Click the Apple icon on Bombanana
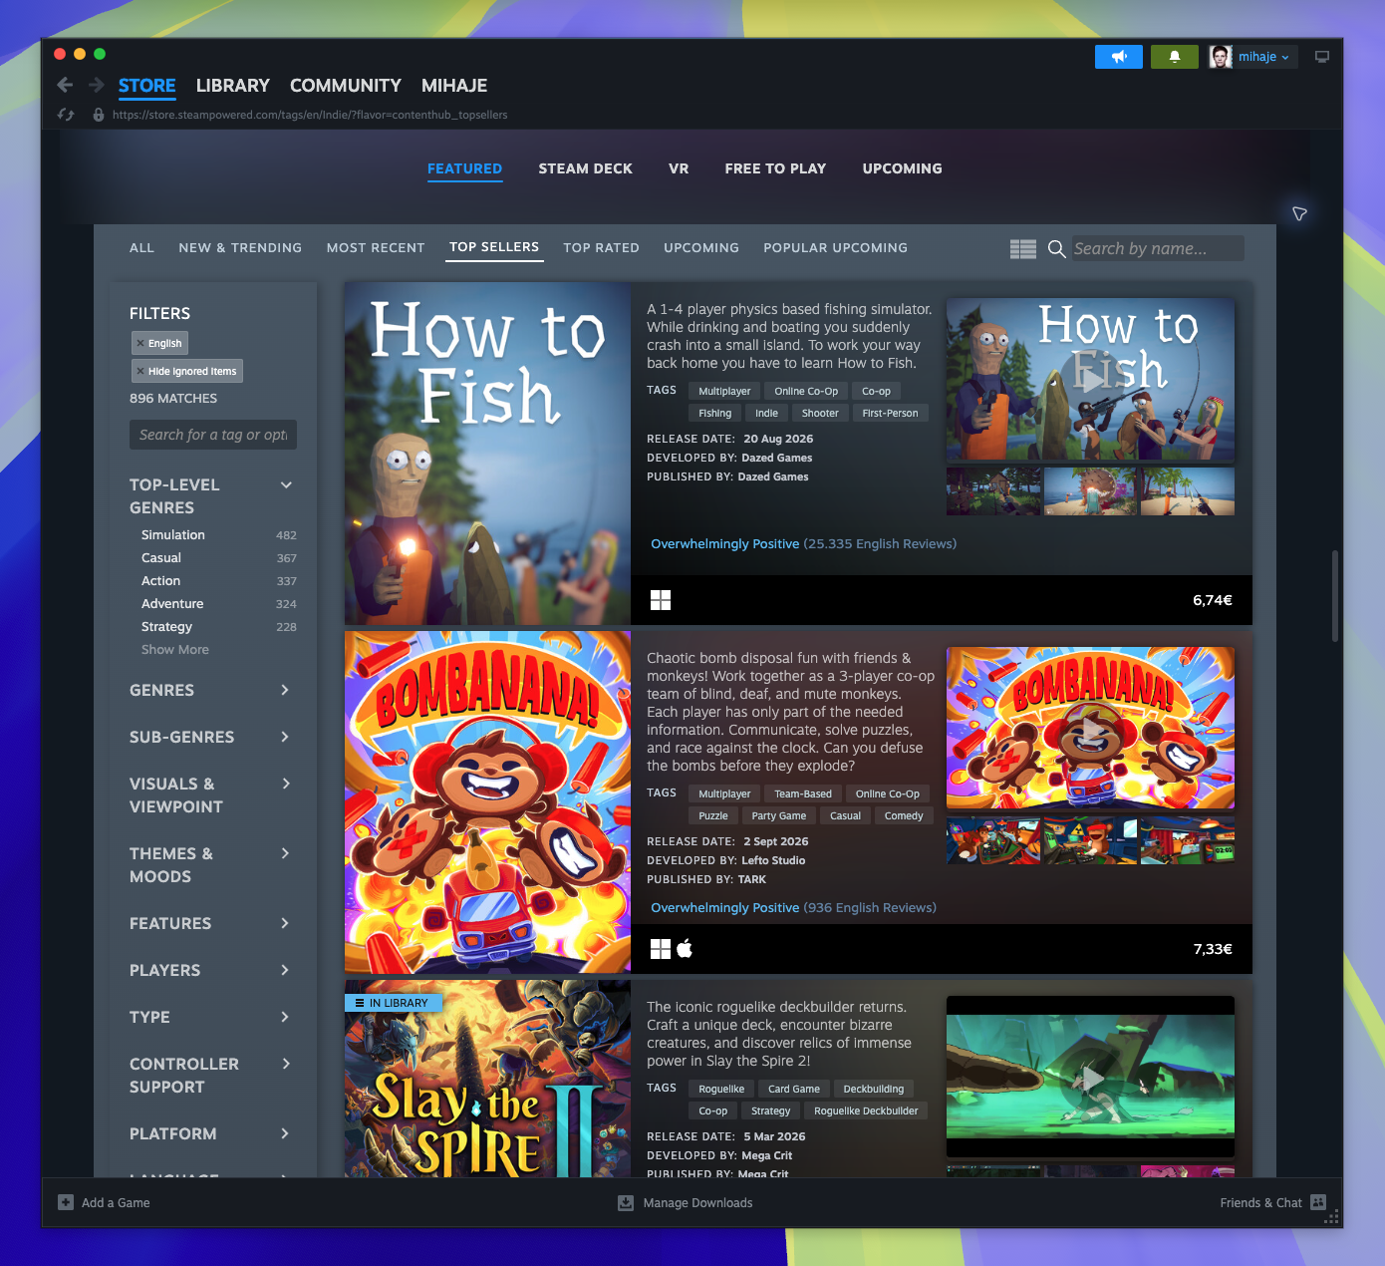 coord(685,949)
